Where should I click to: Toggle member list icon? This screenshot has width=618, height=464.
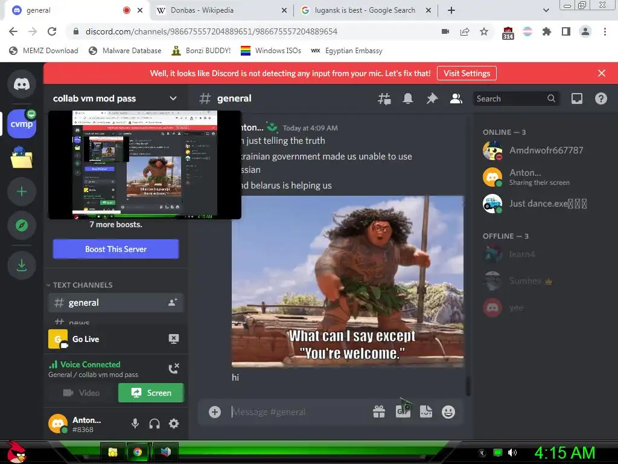pyautogui.click(x=456, y=98)
